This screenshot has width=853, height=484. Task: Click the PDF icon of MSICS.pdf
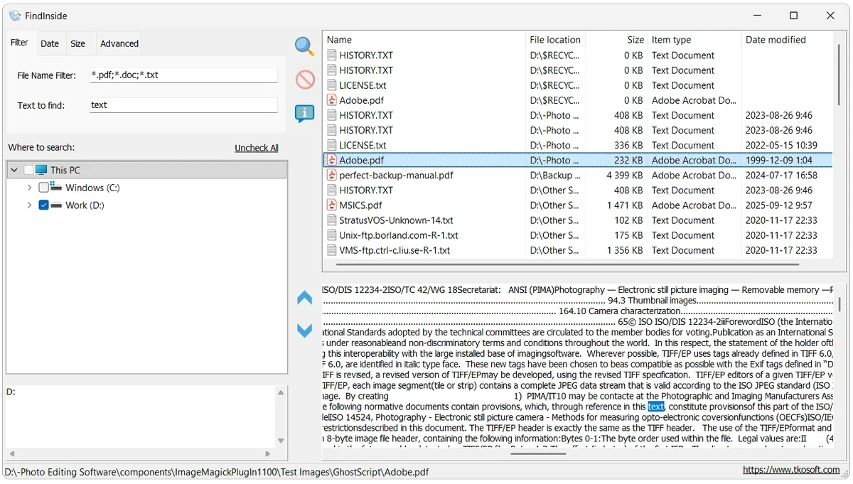point(331,205)
